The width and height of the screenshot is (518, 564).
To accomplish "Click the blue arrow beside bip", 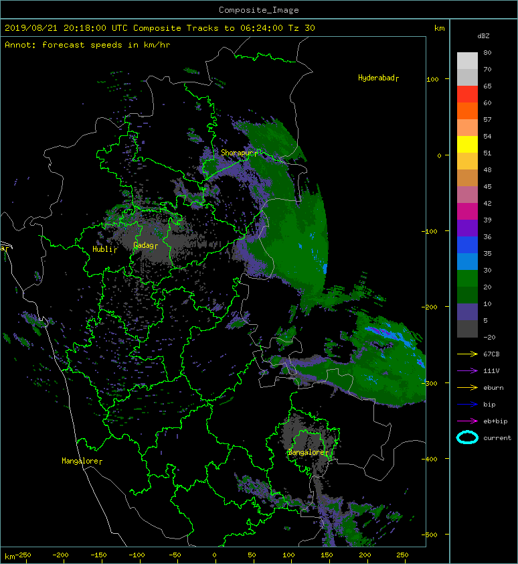I will pos(467,405).
